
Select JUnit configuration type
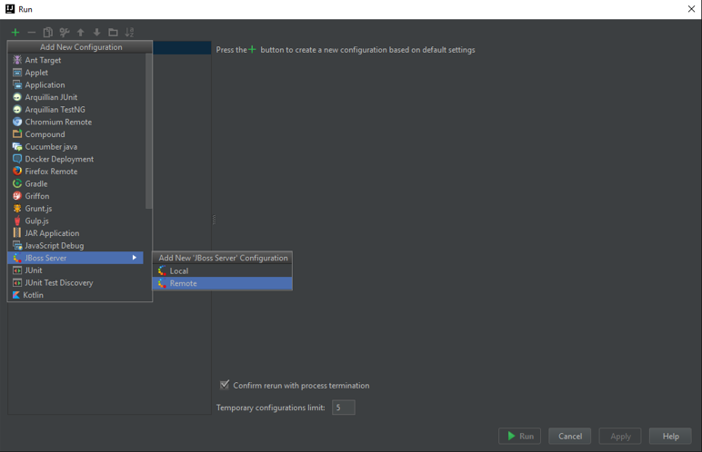(x=75, y=270)
